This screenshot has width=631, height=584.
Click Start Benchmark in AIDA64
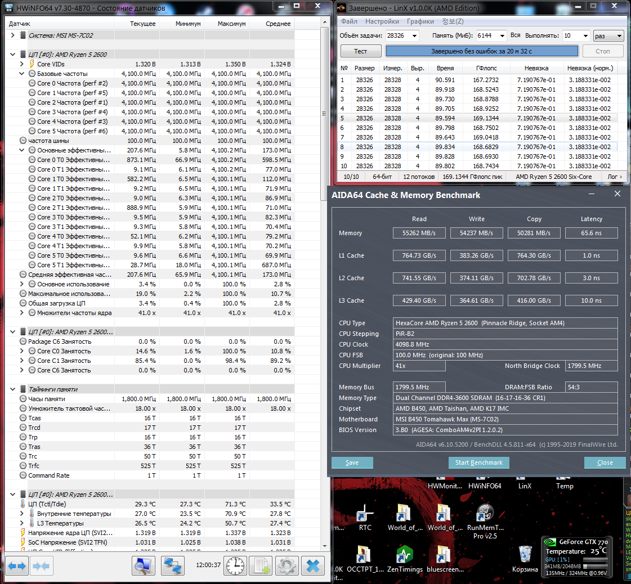479,462
